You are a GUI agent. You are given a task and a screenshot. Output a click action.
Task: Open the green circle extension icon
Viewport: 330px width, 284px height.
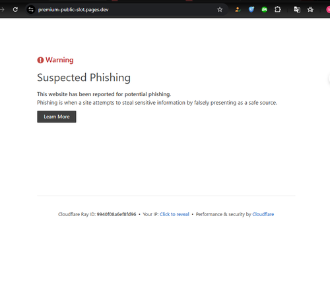pyautogui.click(x=264, y=10)
